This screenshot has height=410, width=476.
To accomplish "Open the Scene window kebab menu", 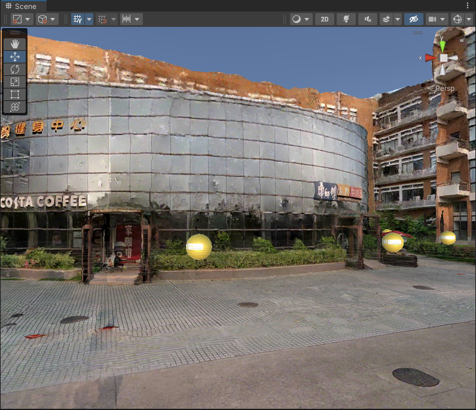I will (x=467, y=5).
